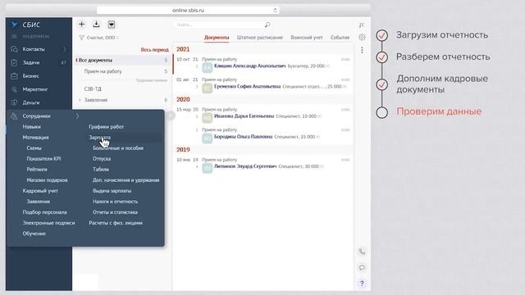Select Рейтинги menu item

click(x=37, y=170)
